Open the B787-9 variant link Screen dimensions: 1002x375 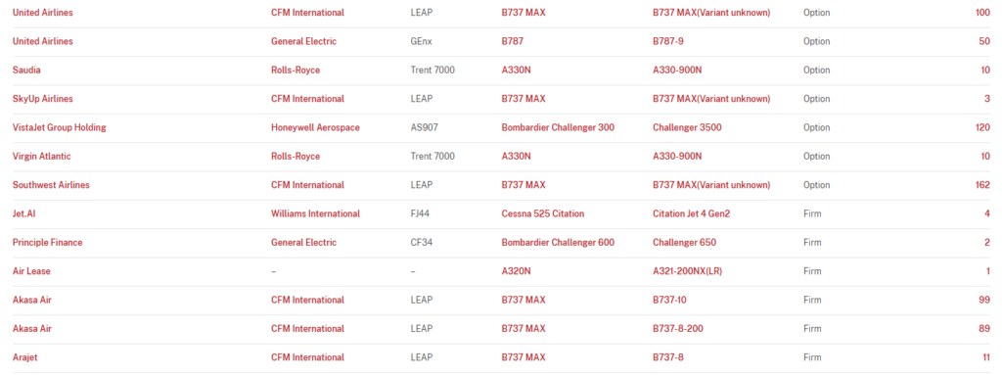[668, 41]
